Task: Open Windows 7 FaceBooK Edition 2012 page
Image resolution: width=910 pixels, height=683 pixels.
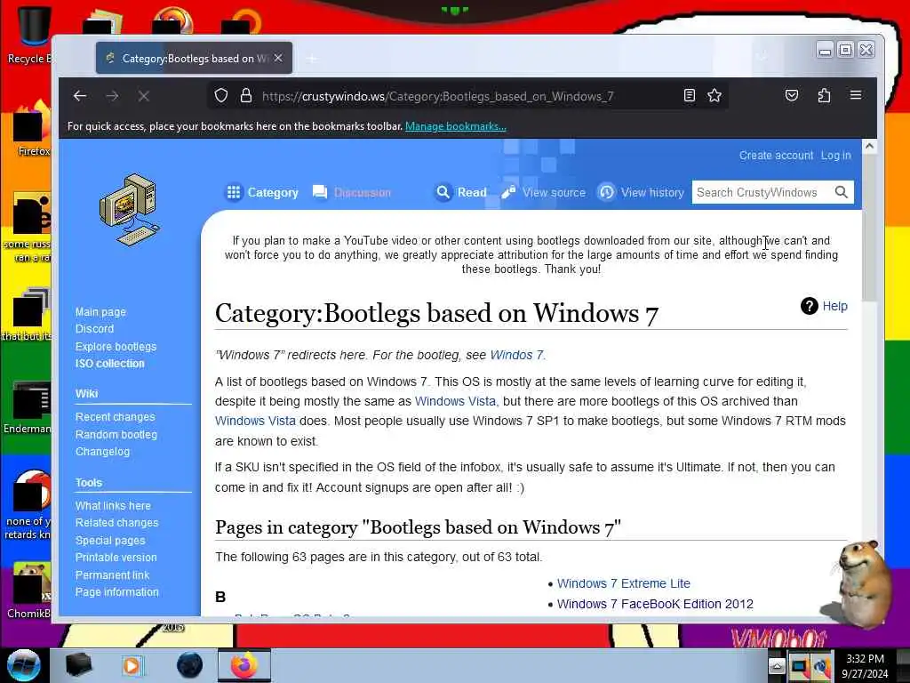Action: pyautogui.click(x=655, y=604)
